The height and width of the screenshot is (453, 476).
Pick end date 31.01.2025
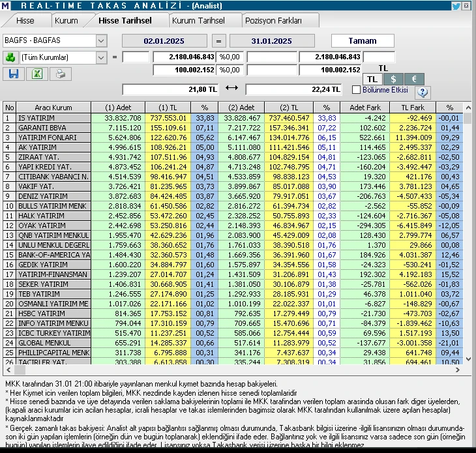[272, 41]
